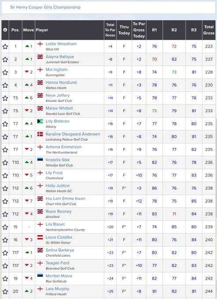Image resolution: width=217 pixels, height=299 pixels.
Task: Select Rosie Rooney's R2 score of 71
Action: point(174,214)
